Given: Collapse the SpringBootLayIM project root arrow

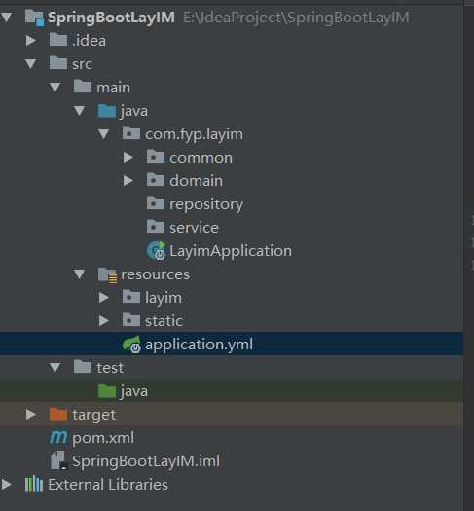Looking at the screenshot, I should (x=6, y=17).
